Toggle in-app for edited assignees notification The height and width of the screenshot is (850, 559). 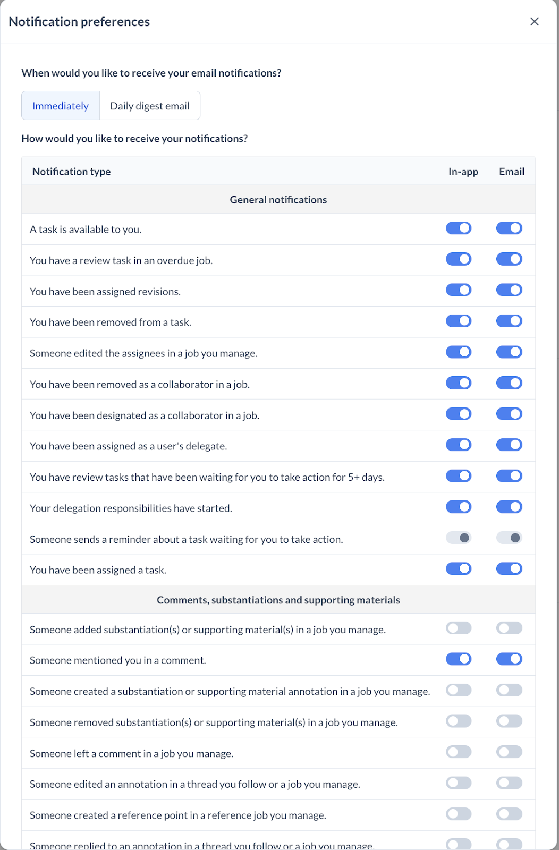(x=459, y=352)
